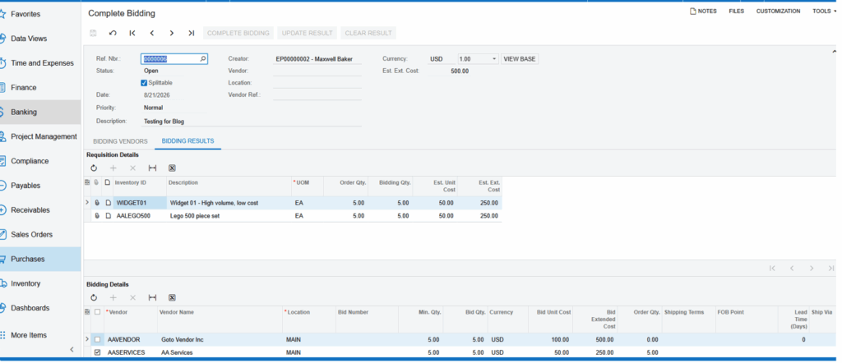Go to next record arrow
The height and width of the screenshot is (363, 842).
click(171, 33)
